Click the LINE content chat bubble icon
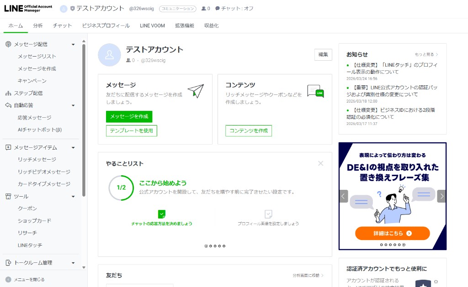The width and height of the screenshot is (468, 287). (315, 91)
